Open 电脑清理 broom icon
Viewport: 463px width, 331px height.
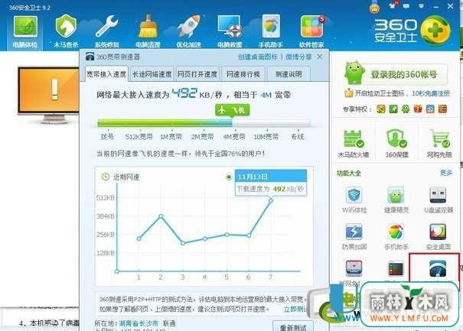click(148, 31)
